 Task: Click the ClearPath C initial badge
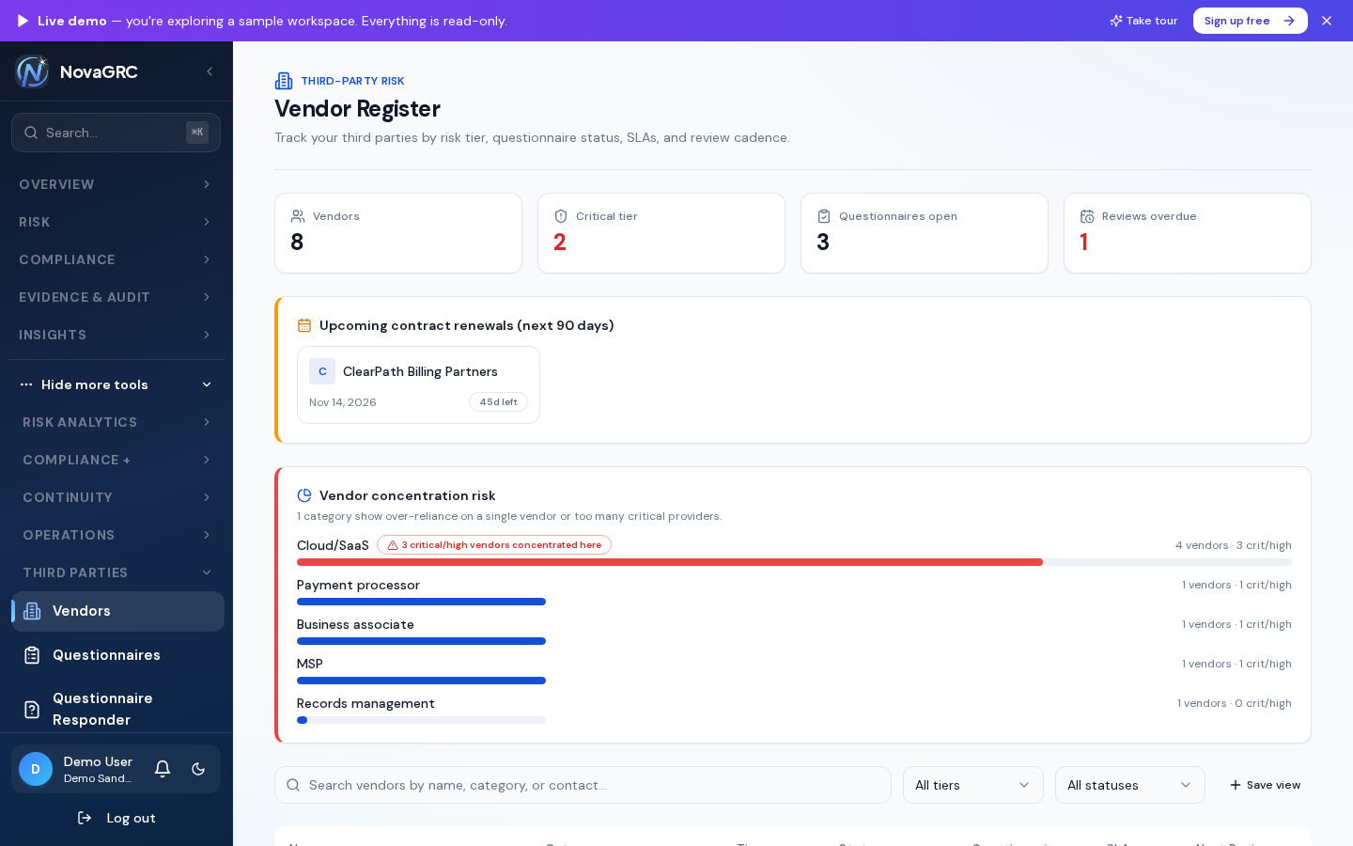pos(322,371)
